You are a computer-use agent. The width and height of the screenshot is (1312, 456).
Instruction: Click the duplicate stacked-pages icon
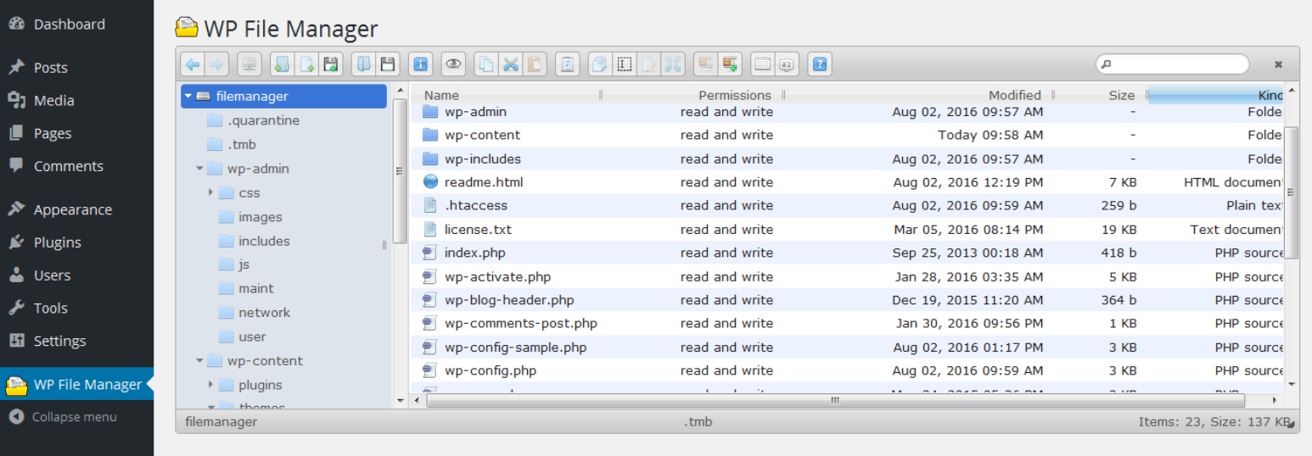point(601,64)
